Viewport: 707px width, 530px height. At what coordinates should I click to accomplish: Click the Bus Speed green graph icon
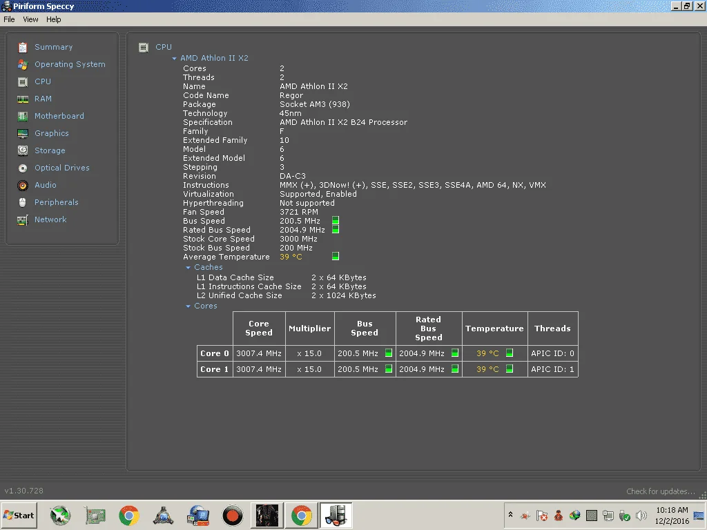point(336,220)
